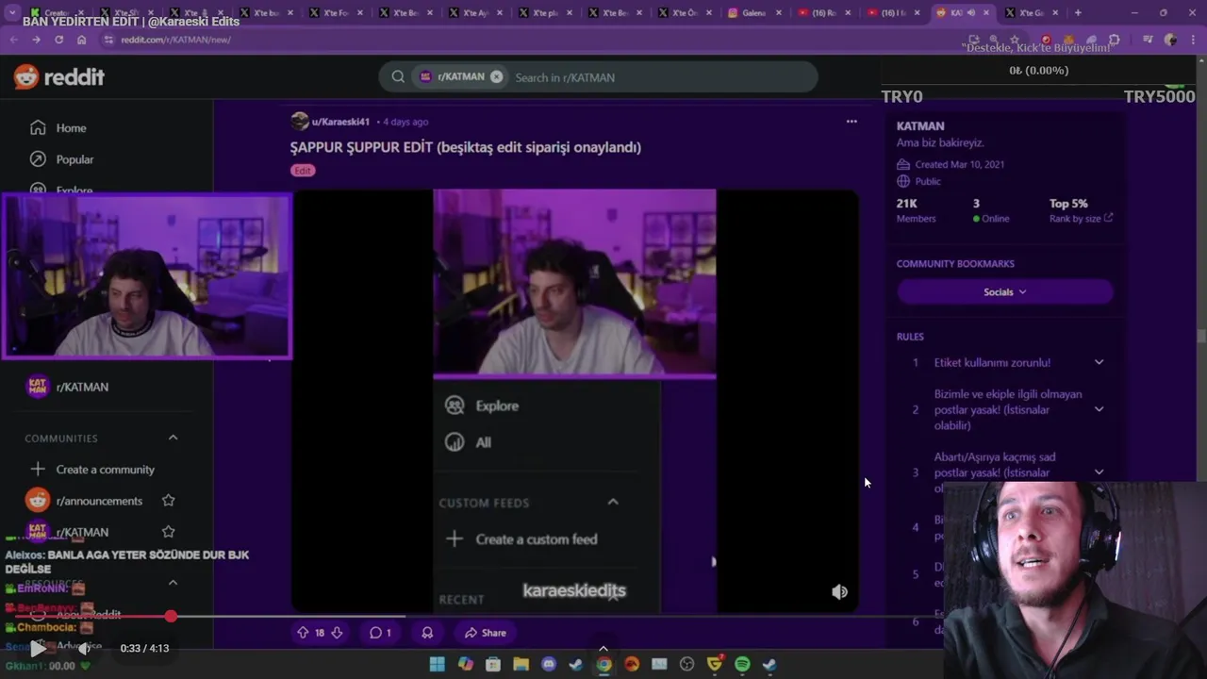Open the ŞAPPUR ŞUPPUR EDİT post title
Image resolution: width=1207 pixels, height=679 pixels.
466,147
